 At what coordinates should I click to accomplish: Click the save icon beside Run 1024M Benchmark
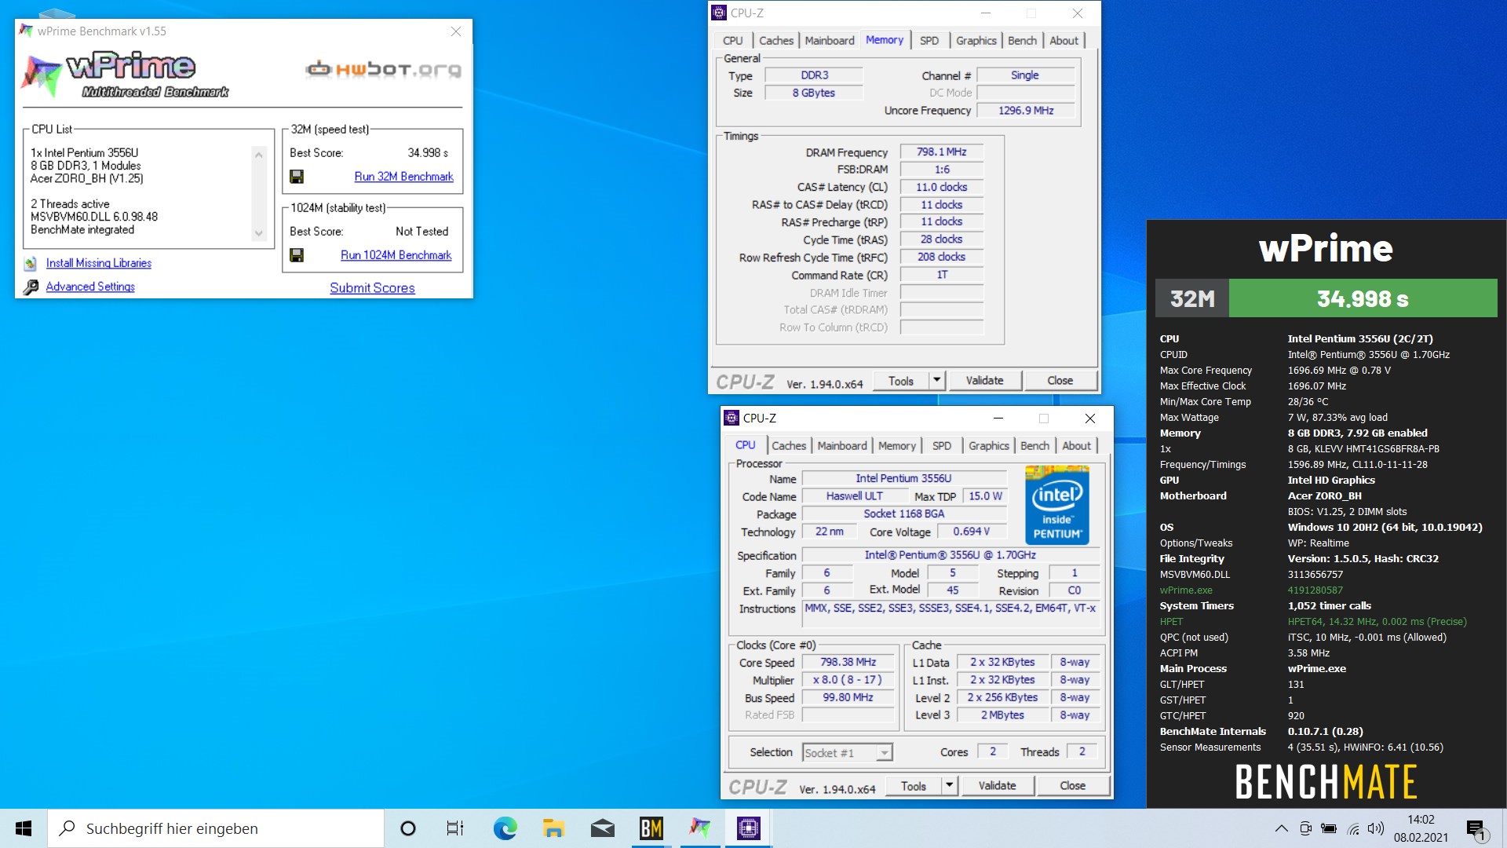297,255
